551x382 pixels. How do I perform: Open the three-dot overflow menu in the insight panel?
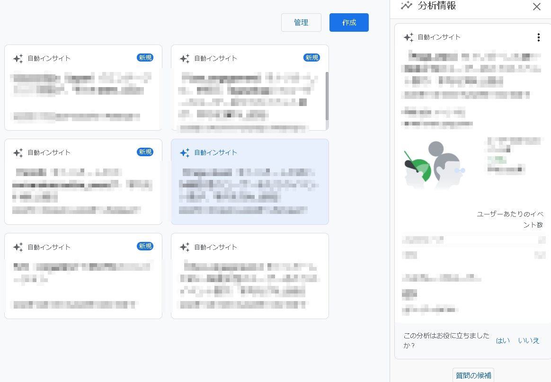tap(538, 37)
